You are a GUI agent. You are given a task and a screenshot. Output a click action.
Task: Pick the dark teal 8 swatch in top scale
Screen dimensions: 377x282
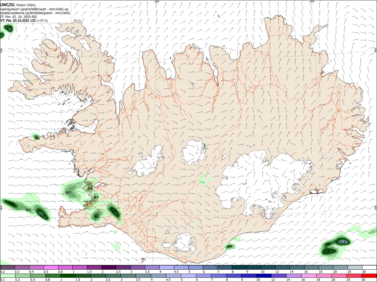[x=239, y=268]
